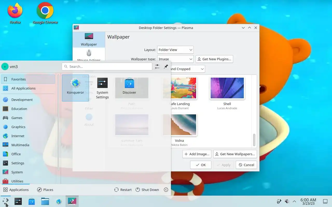Click Desktop Folder Settings taskbar entry
This screenshot has height=207, width=332.
coord(72,201)
